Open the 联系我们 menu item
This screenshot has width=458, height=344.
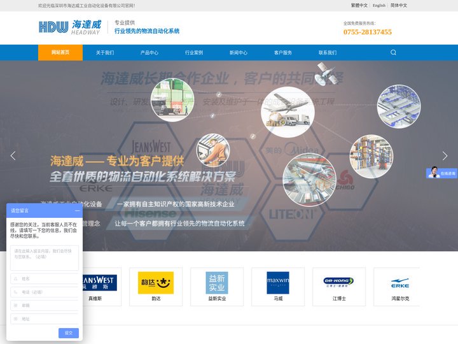pos(328,53)
